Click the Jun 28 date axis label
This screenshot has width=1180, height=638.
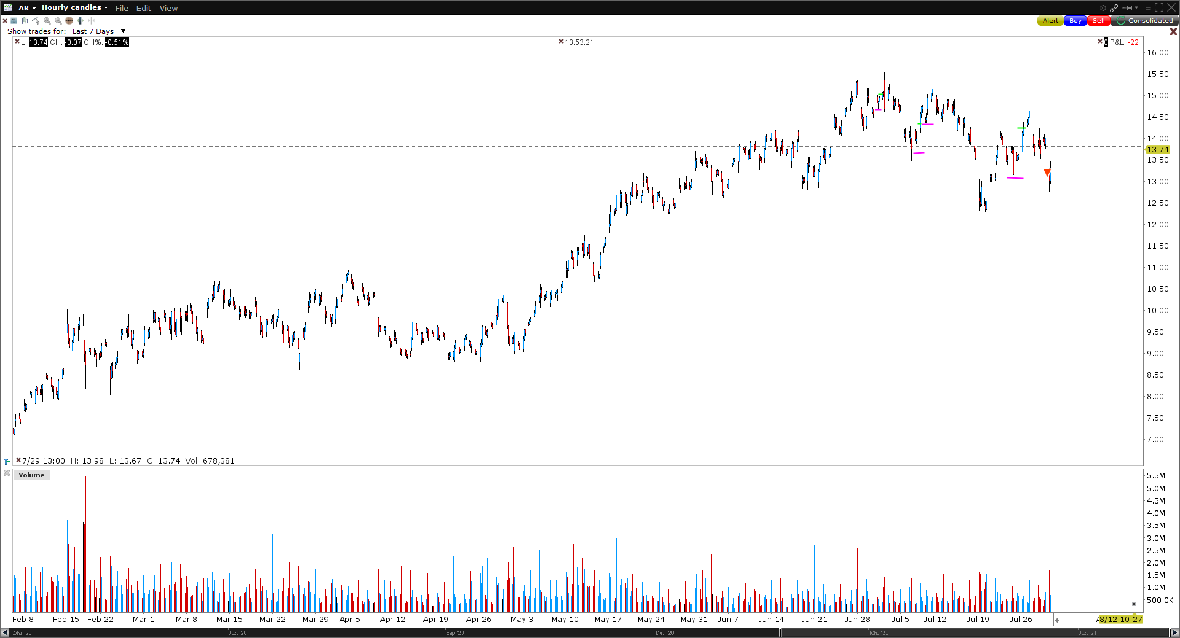point(857,619)
